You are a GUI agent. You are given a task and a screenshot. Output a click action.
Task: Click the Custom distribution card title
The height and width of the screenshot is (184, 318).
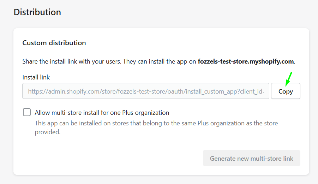[54, 43]
